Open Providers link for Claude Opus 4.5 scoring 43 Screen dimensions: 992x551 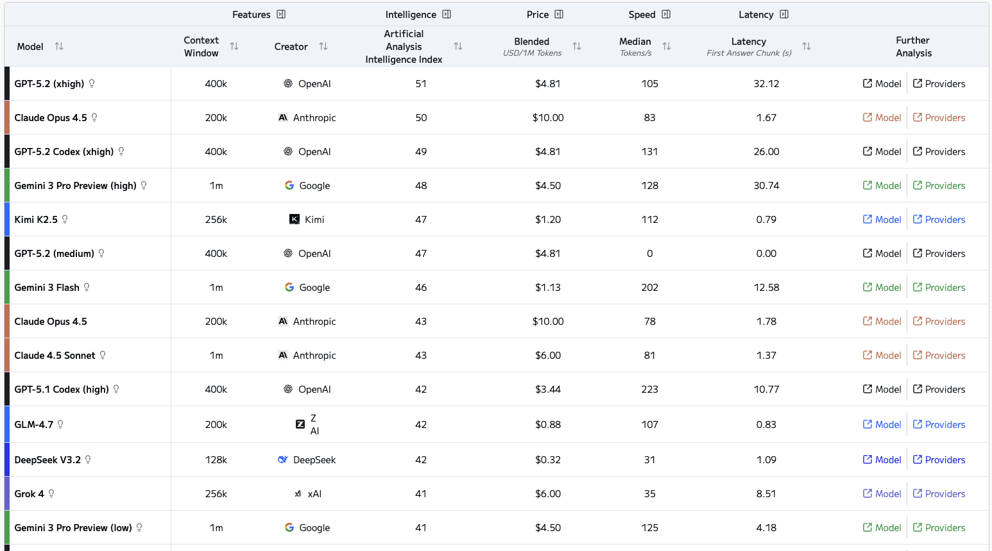point(939,321)
